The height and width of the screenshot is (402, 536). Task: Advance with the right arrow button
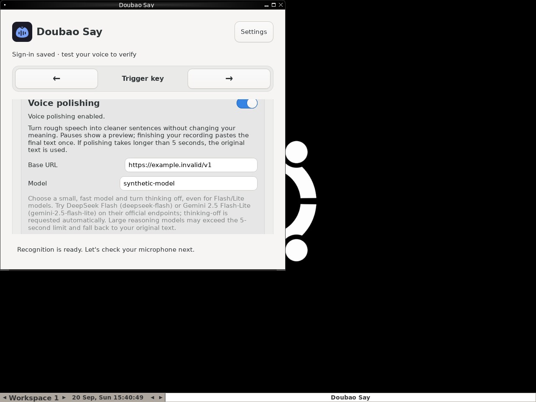(x=229, y=79)
